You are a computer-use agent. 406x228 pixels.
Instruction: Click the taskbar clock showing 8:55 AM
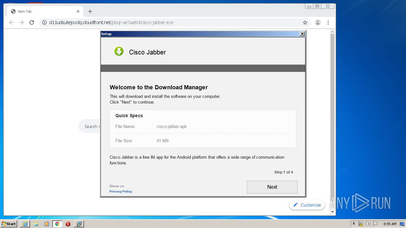(390, 224)
